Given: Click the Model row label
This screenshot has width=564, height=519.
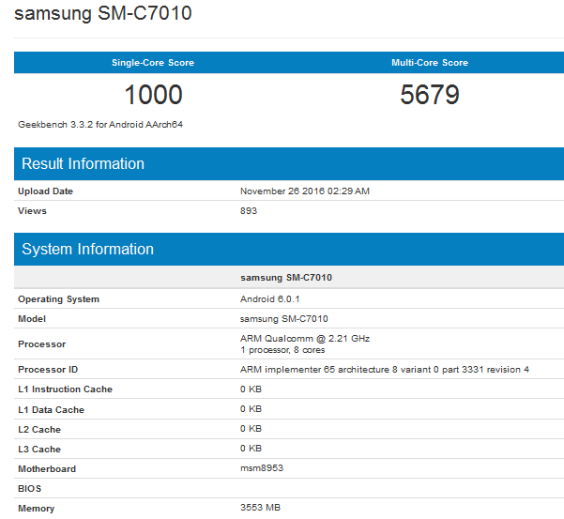Looking at the screenshot, I should point(32,319).
